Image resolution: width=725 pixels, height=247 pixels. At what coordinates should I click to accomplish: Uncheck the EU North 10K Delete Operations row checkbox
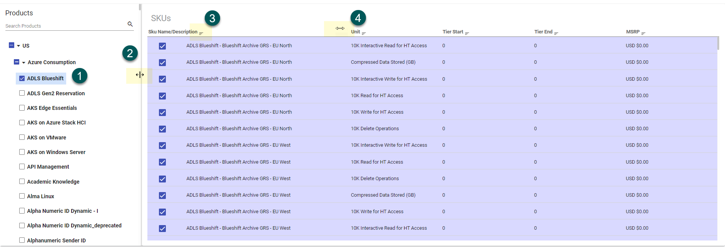(162, 129)
